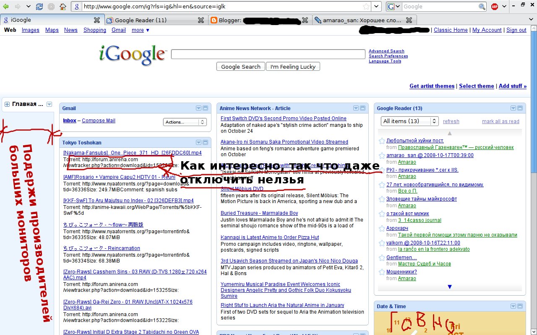This screenshot has height=335, width=537.
Task: Open the Anime News Network gadget menu
Action: (x=356, y=108)
